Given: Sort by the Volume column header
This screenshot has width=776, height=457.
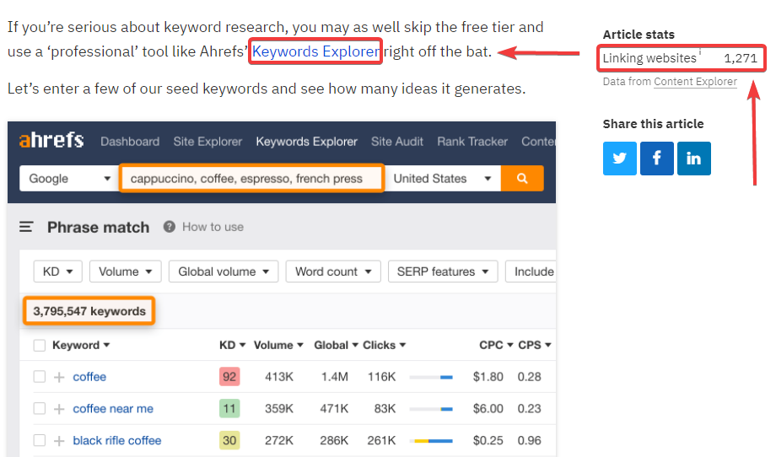Looking at the screenshot, I should pos(278,345).
